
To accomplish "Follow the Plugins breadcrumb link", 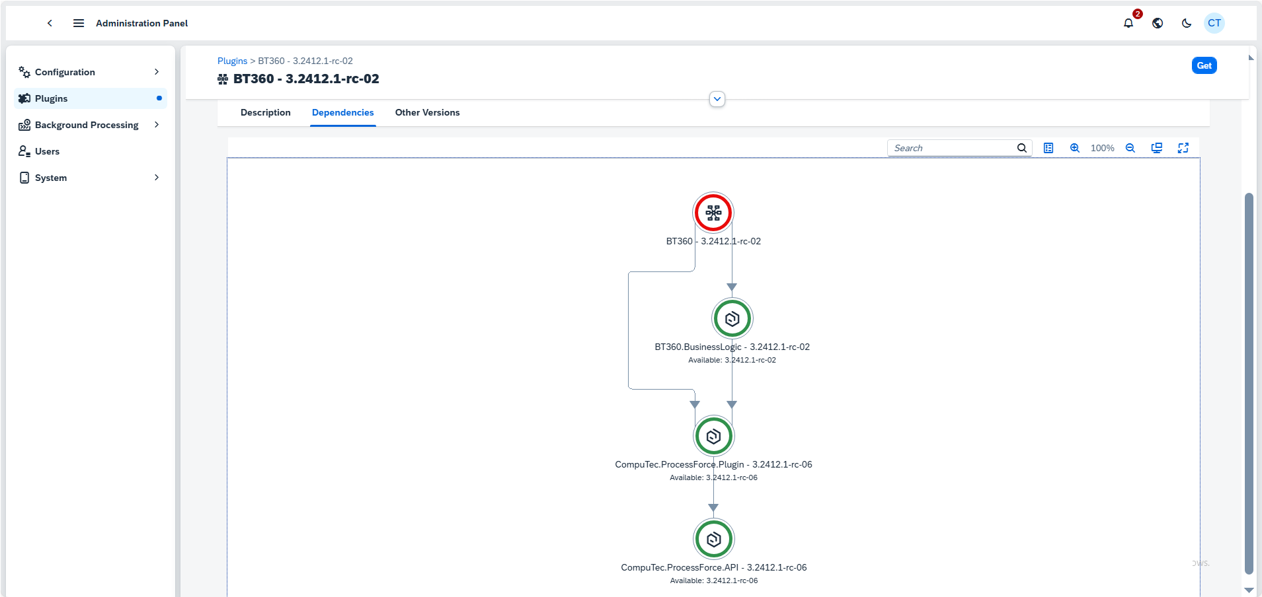I will point(232,61).
